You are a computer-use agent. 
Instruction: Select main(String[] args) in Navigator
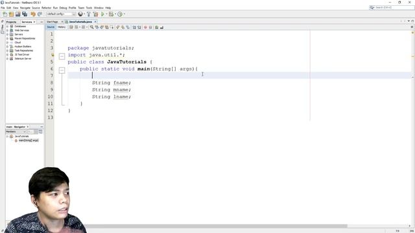point(29,140)
